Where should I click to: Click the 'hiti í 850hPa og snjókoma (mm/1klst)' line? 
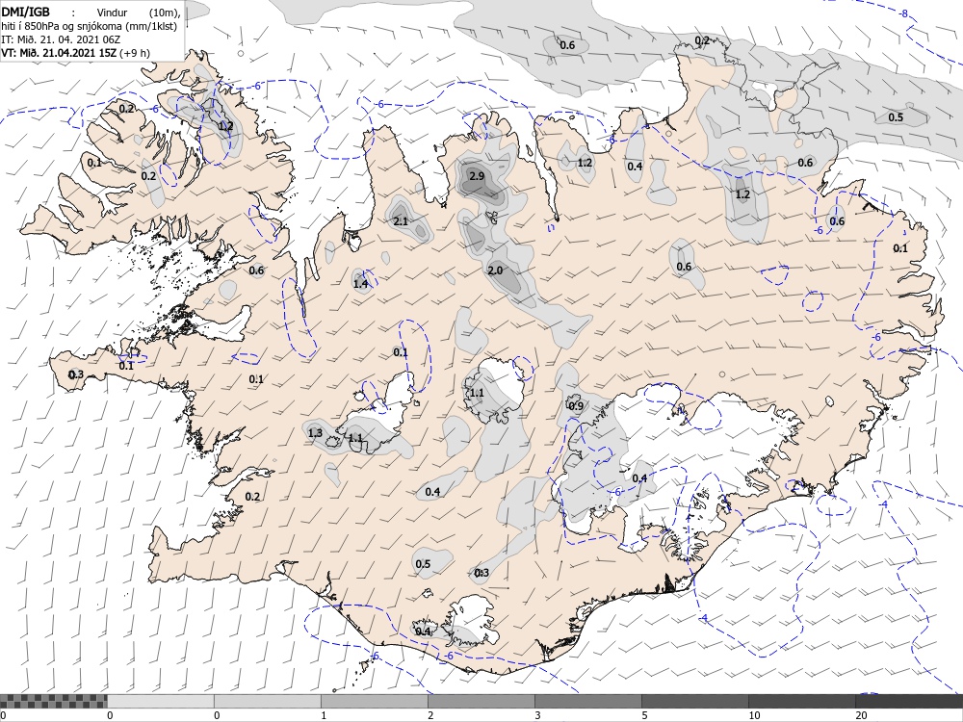90,26
